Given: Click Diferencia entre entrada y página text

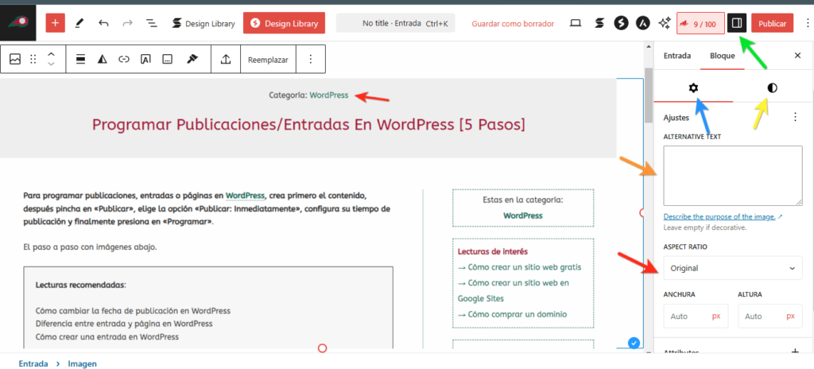Looking at the screenshot, I should (124, 323).
